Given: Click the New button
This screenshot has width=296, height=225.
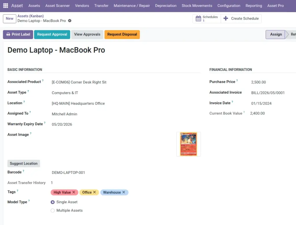Looking at the screenshot, I should [10, 18].
